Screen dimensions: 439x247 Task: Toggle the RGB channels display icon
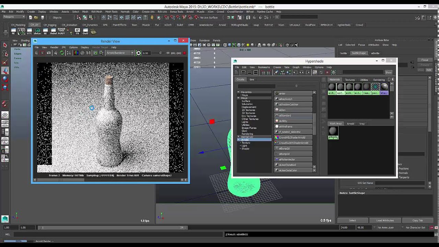click(76, 53)
